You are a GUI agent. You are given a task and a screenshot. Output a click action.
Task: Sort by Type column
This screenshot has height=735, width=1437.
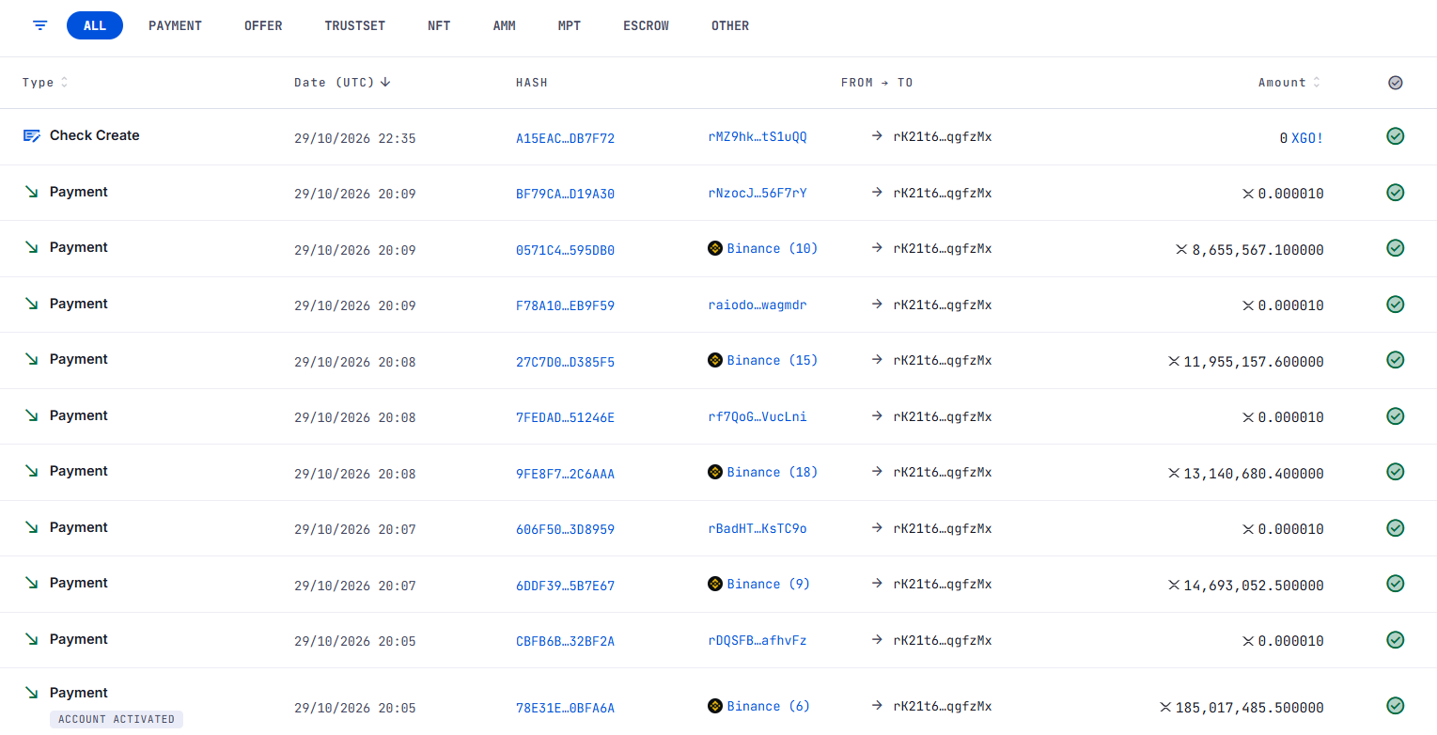pyautogui.click(x=44, y=83)
